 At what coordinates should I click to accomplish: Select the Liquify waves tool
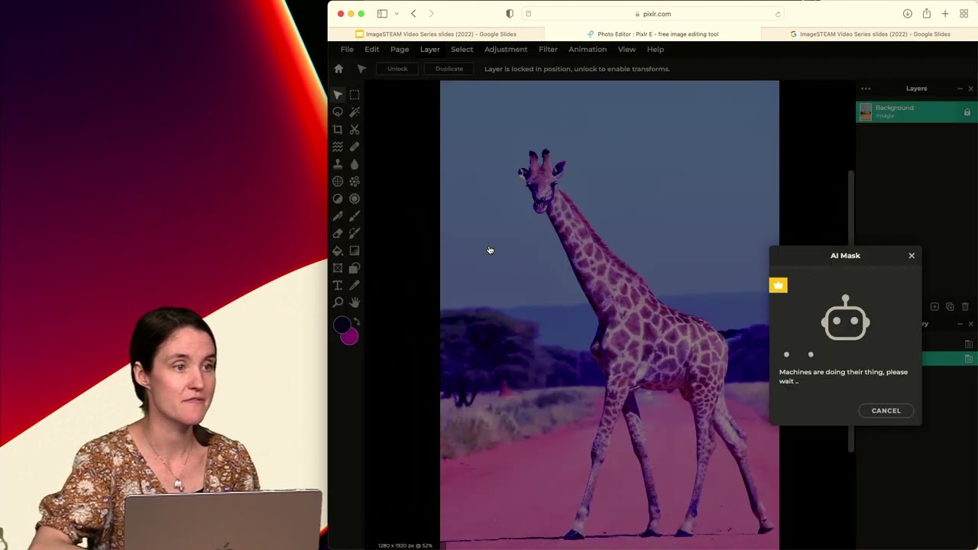[x=338, y=147]
